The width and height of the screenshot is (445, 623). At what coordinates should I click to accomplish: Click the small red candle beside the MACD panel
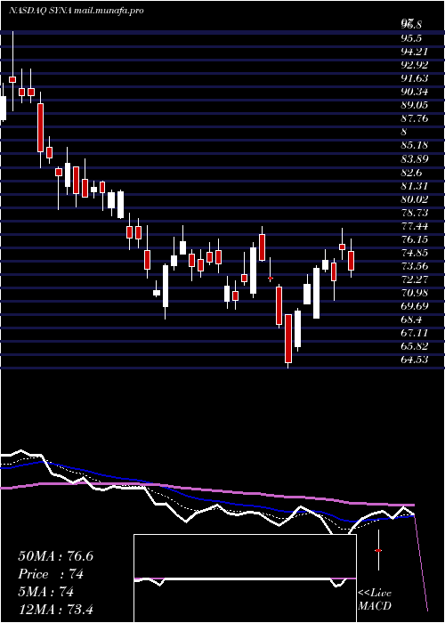pos(378,550)
